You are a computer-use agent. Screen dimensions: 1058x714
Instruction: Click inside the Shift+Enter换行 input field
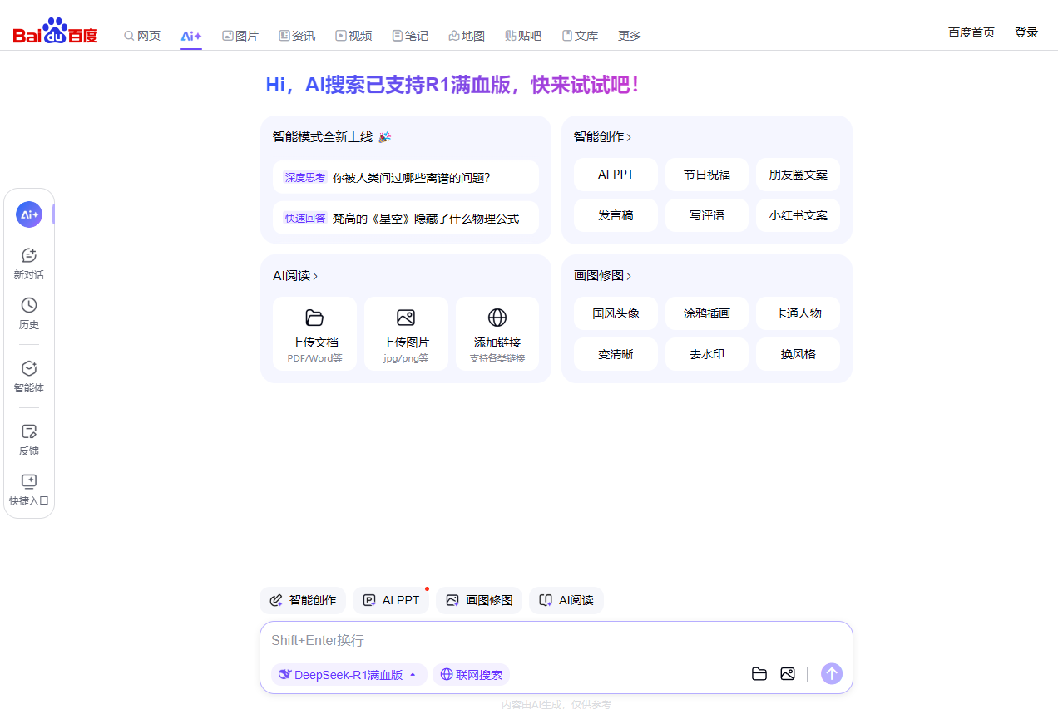click(x=556, y=640)
